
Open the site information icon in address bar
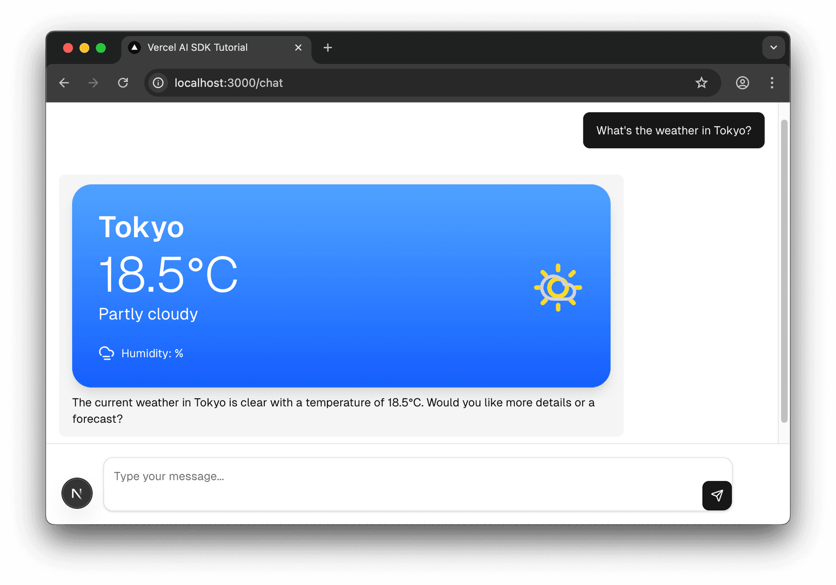(158, 83)
